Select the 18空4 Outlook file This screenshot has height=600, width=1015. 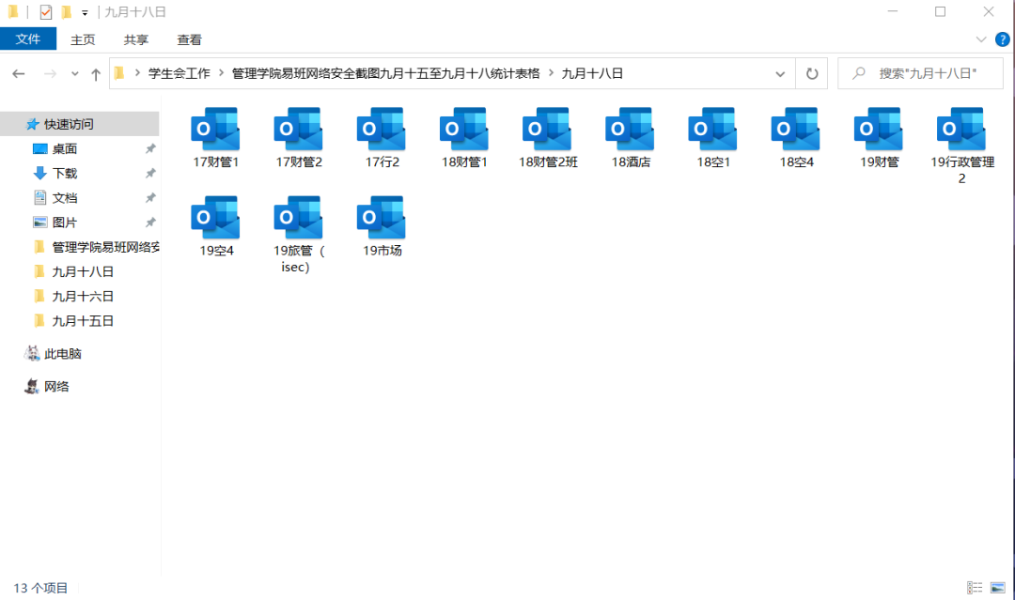click(x=796, y=138)
